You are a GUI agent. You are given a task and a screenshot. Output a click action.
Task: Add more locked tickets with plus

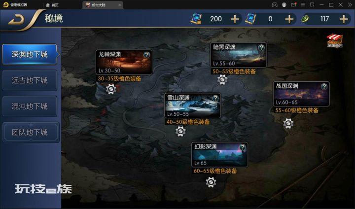click(x=235, y=19)
